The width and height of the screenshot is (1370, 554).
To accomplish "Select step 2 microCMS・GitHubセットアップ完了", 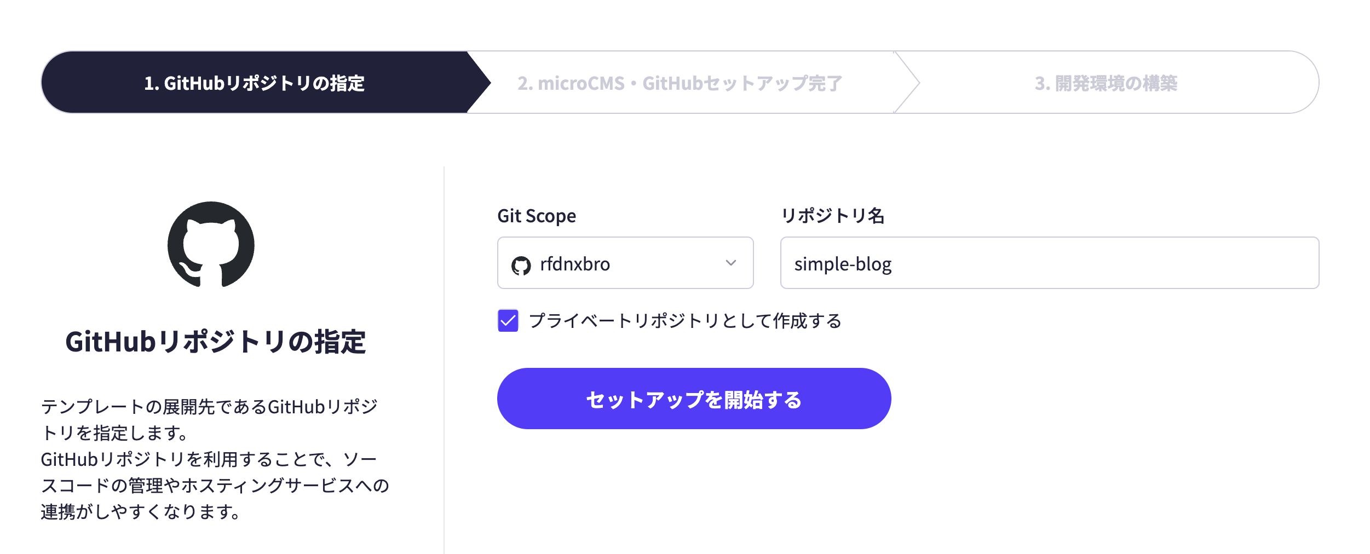I will [x=680, y=83].
